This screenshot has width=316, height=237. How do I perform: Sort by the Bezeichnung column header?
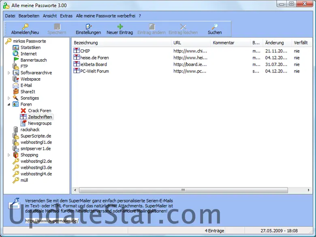121,43
